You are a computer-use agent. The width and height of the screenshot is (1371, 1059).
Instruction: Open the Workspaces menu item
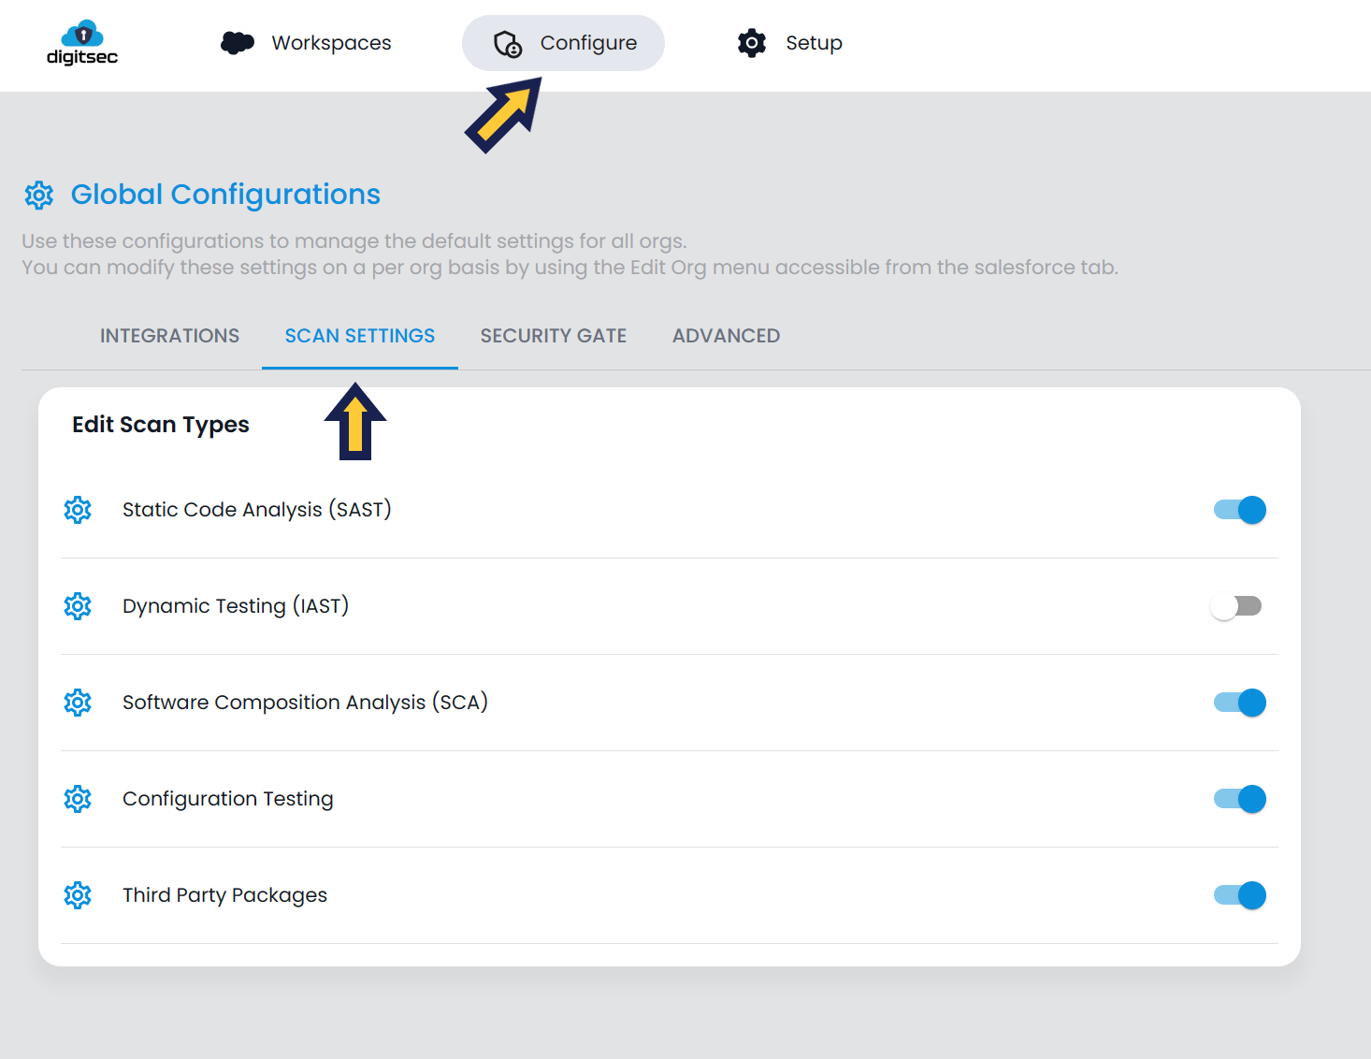tap(331, 43)
